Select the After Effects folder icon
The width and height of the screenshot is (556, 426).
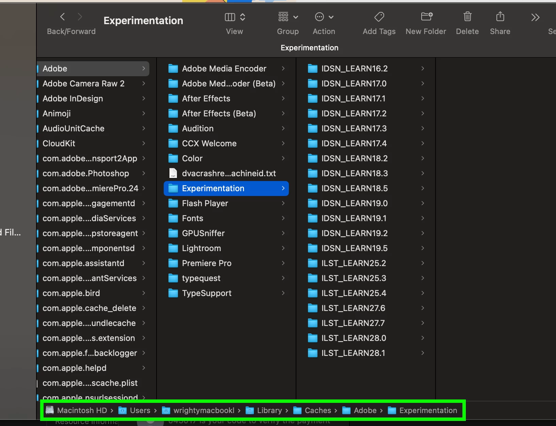pos(173,99)
